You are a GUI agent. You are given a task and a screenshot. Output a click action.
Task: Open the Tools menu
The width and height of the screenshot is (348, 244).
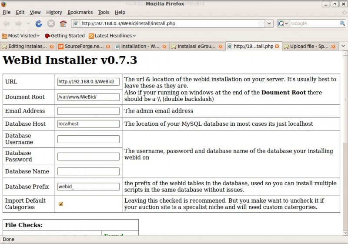104,12
